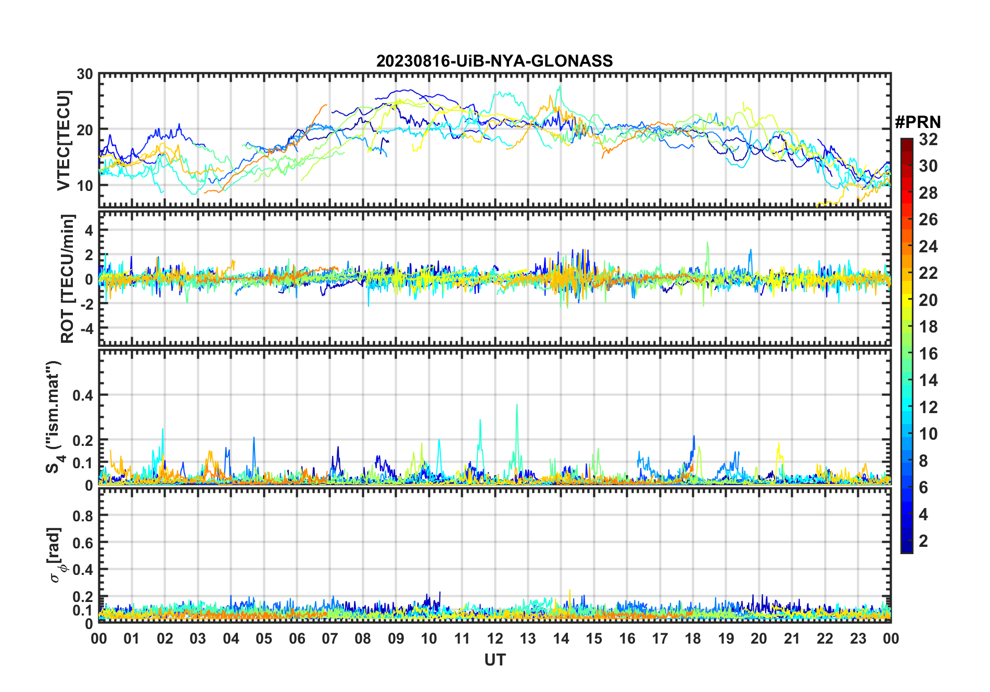Click the orange band beside colorbar label 24
The image size is (990, 692).
pyautogui.click(x=906, y=246)
